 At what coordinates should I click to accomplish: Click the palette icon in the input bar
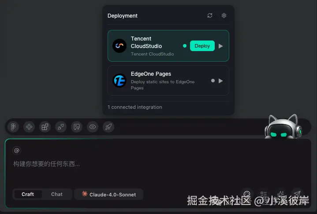pyautogui.click(x=247, y=194)
